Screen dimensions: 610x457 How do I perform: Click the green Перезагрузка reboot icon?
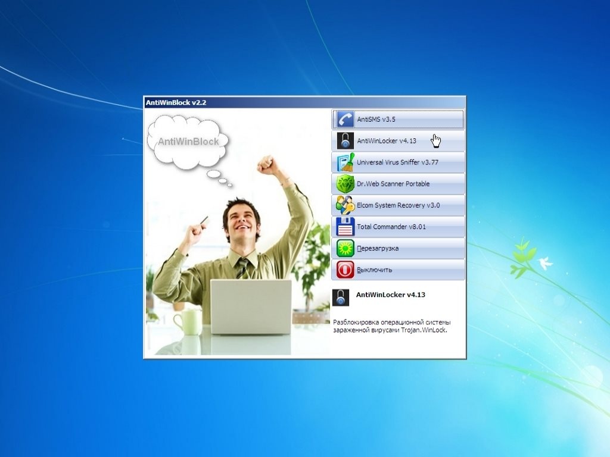(x=346, y=248)
